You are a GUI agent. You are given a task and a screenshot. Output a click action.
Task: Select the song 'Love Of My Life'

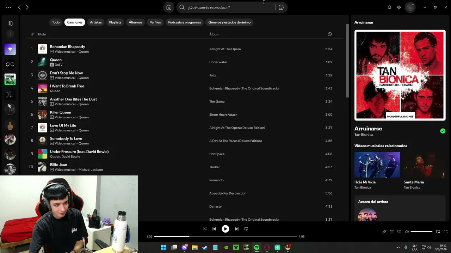63,125
